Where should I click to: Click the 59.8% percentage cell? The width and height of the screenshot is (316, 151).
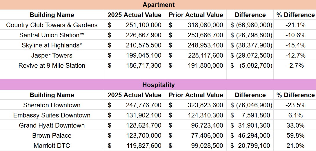(x=295, y=135)
